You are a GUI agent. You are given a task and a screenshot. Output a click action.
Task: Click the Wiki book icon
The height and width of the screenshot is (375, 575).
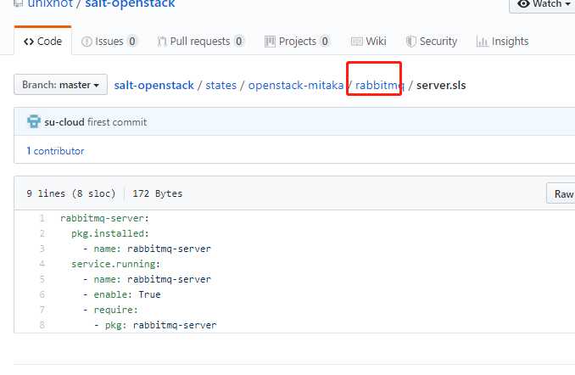[357, 42]
